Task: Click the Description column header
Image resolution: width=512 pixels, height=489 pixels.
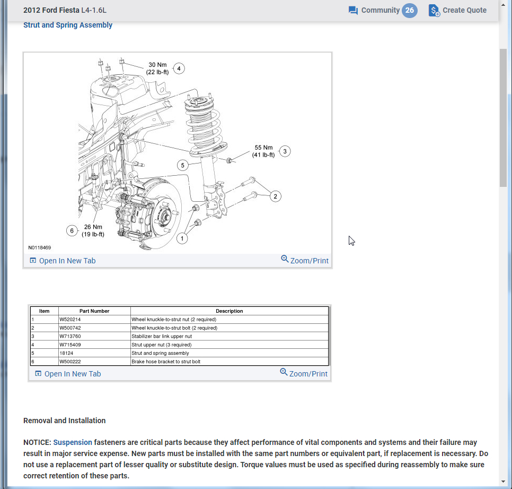Action: 229,311
